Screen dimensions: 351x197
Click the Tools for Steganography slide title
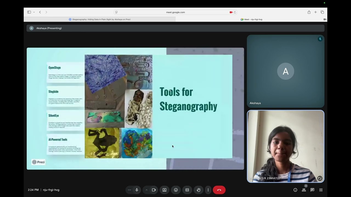(x=188, y=99)
